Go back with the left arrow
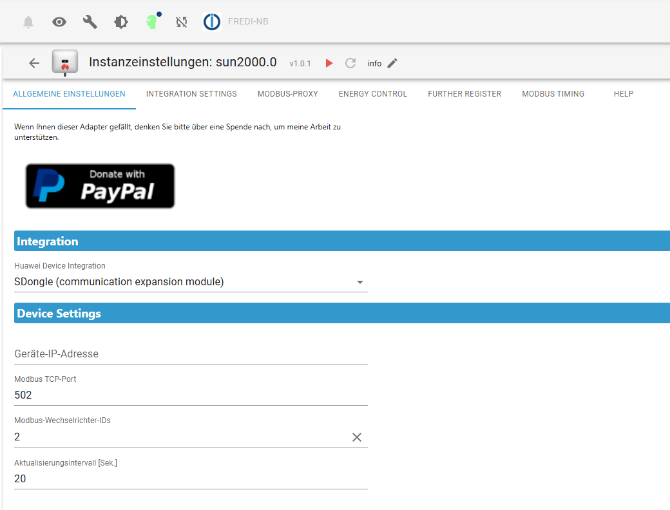This screenshot has height=510, width=670. point(34,63)
